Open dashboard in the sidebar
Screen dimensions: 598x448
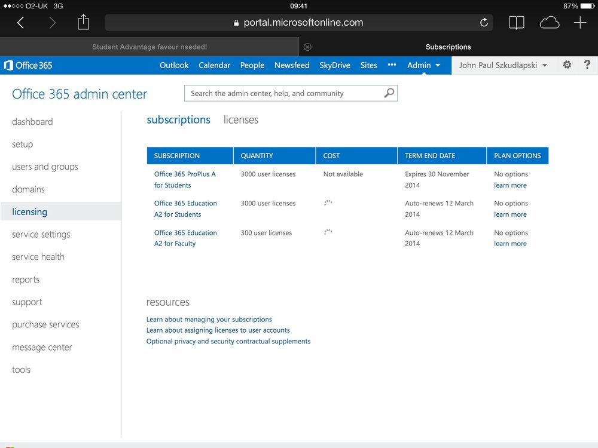click(32, 121)
